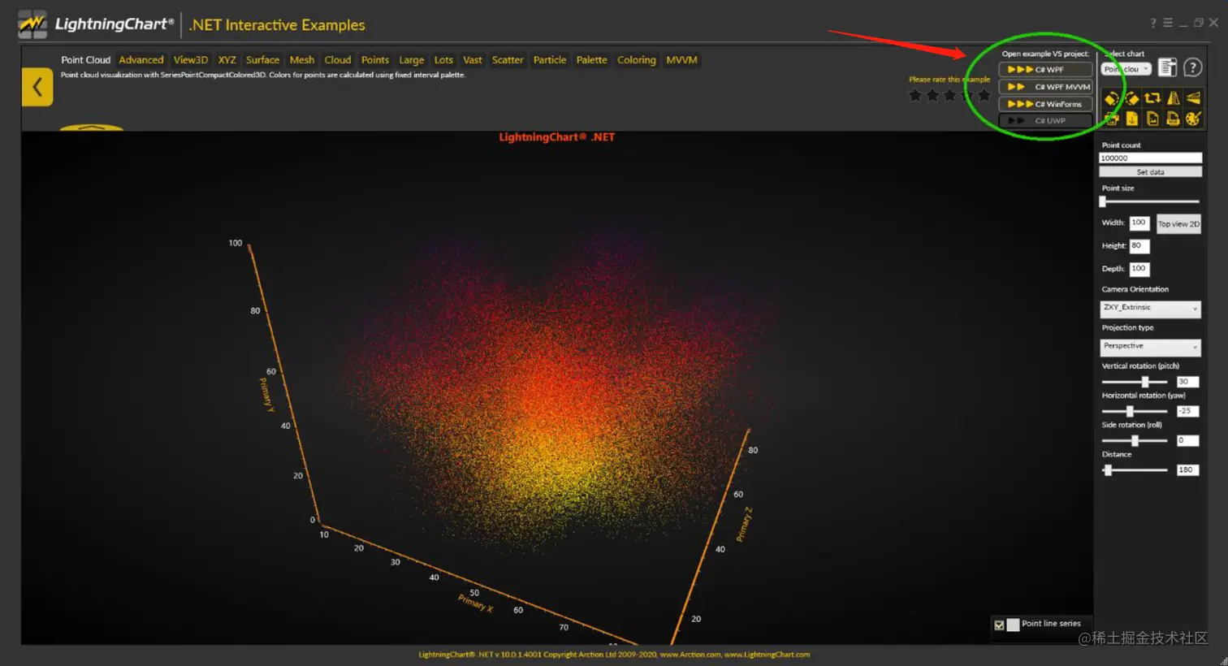The width and height of the screenshot is (1228, 666).
Task: Click the copyright text in the footer
Action: (x=614, y=655)
